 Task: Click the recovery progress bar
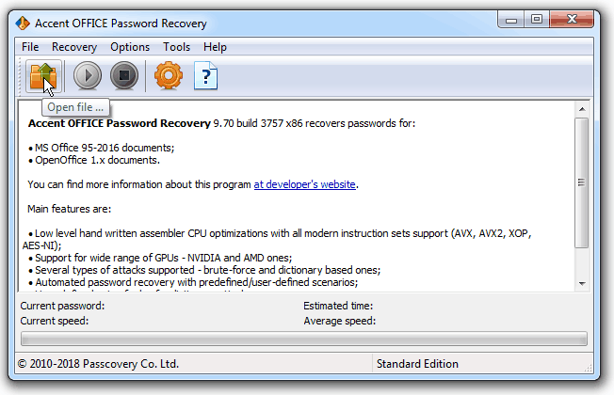coord(304,339)
